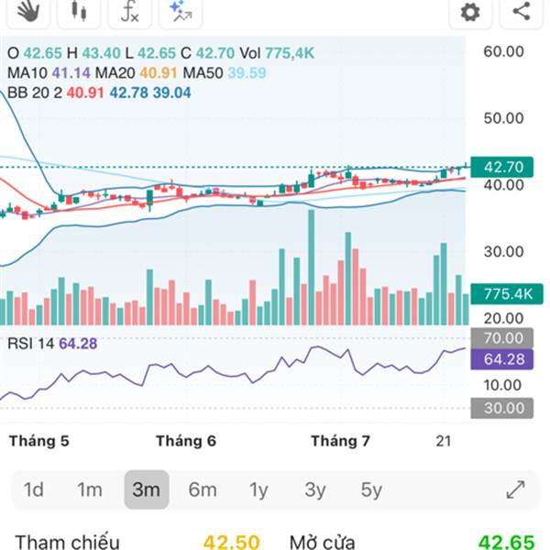Screen dimensions: 550x550
Task: Tap the RSI 30.00 oversold level tag
Action: tap(502, 408)
